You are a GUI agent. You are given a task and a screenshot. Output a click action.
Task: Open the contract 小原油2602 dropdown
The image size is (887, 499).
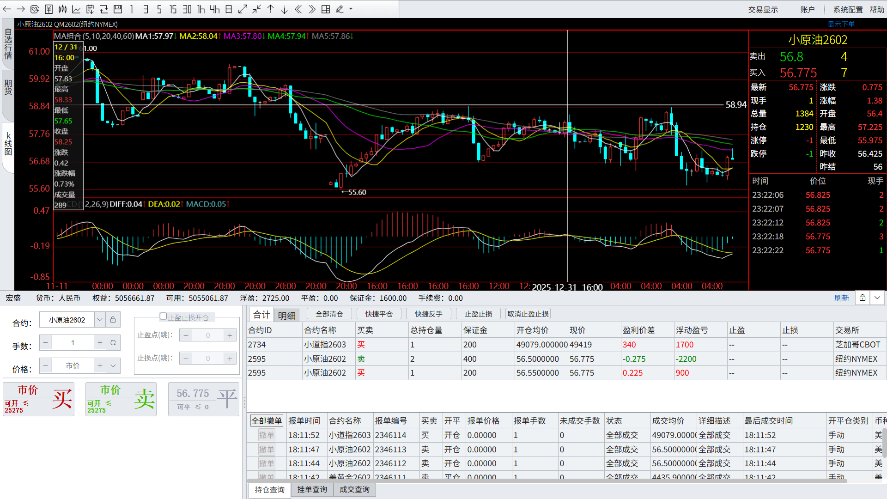[x=100, y=320]
